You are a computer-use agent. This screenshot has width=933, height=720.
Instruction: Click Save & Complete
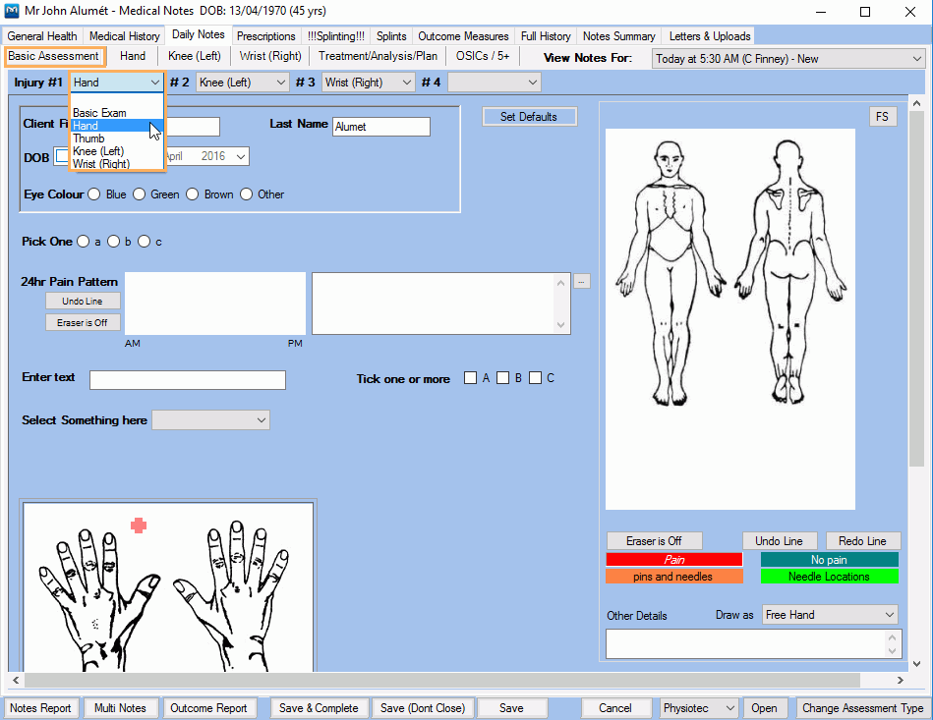(x=319, y=708)
